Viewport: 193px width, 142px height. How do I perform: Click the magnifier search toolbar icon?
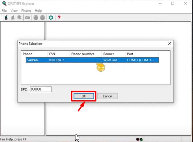(x=19, y=18)
